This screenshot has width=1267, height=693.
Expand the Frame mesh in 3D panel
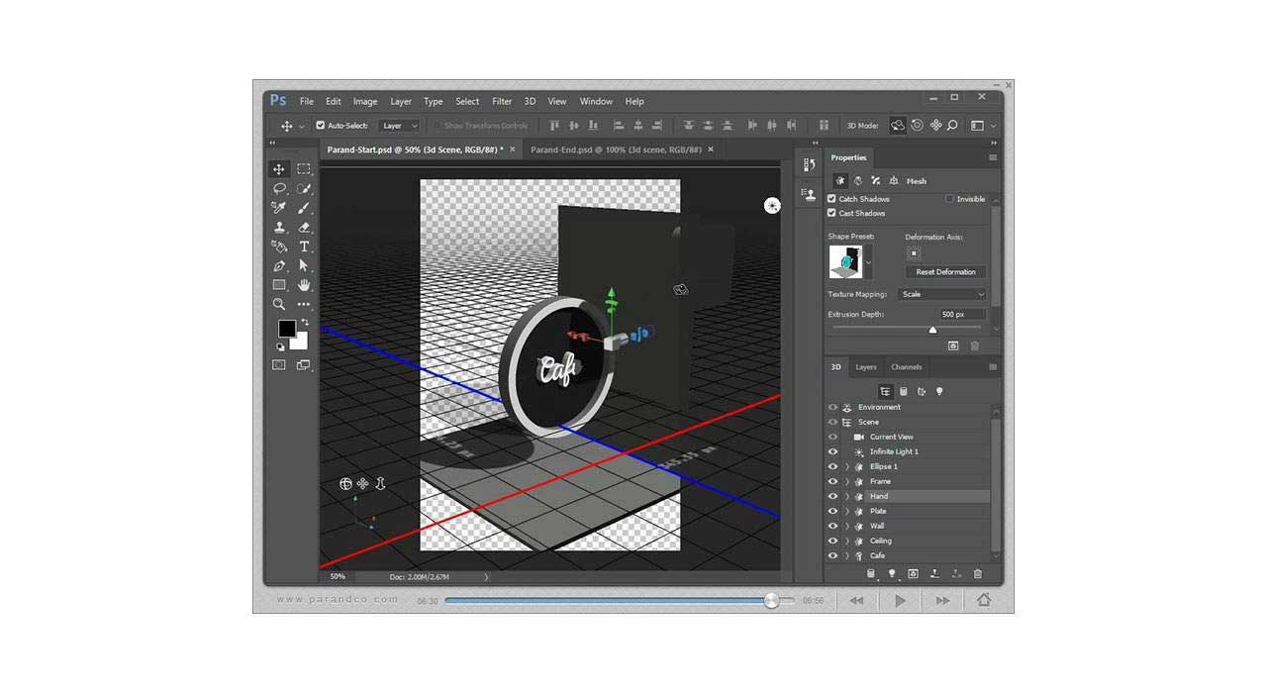tap(847, 481)
